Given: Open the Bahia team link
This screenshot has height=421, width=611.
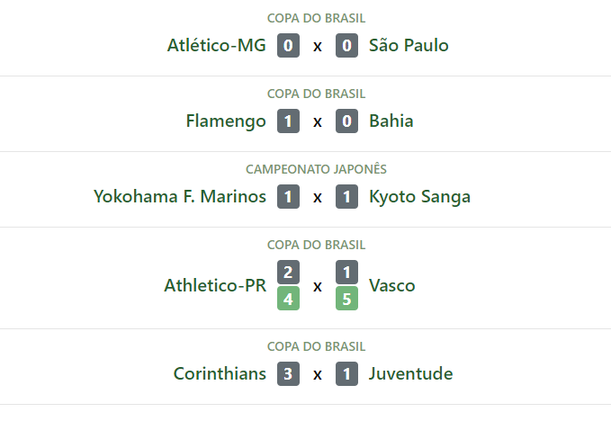Looking at the screenshot, I should pyautogui.click(x=391, y=121).
